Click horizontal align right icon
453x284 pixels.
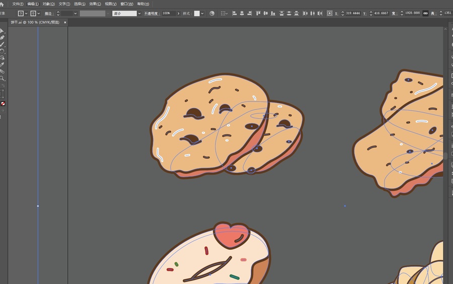(249, 13)
